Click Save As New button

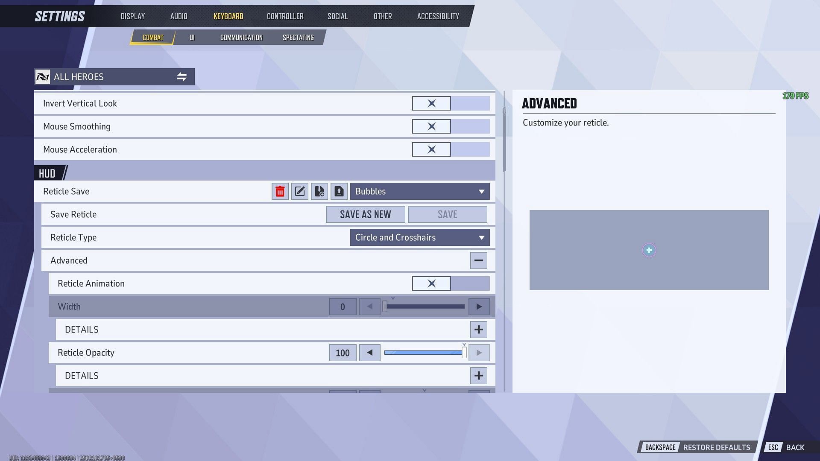[366, 214]
